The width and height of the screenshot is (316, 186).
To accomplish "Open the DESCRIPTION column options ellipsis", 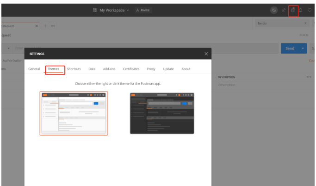I will point(309,77).
